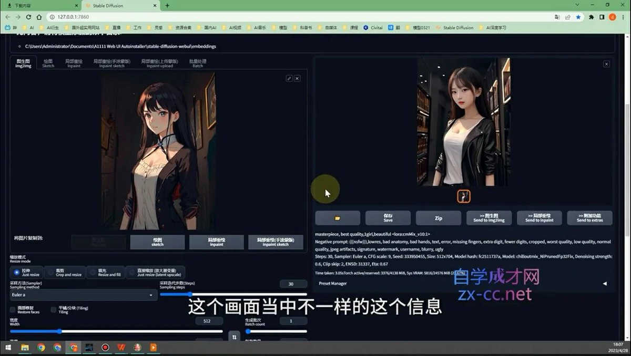Copy image to sketch button
This screenshot has width=631, height=356.
(x=158, y=242)
